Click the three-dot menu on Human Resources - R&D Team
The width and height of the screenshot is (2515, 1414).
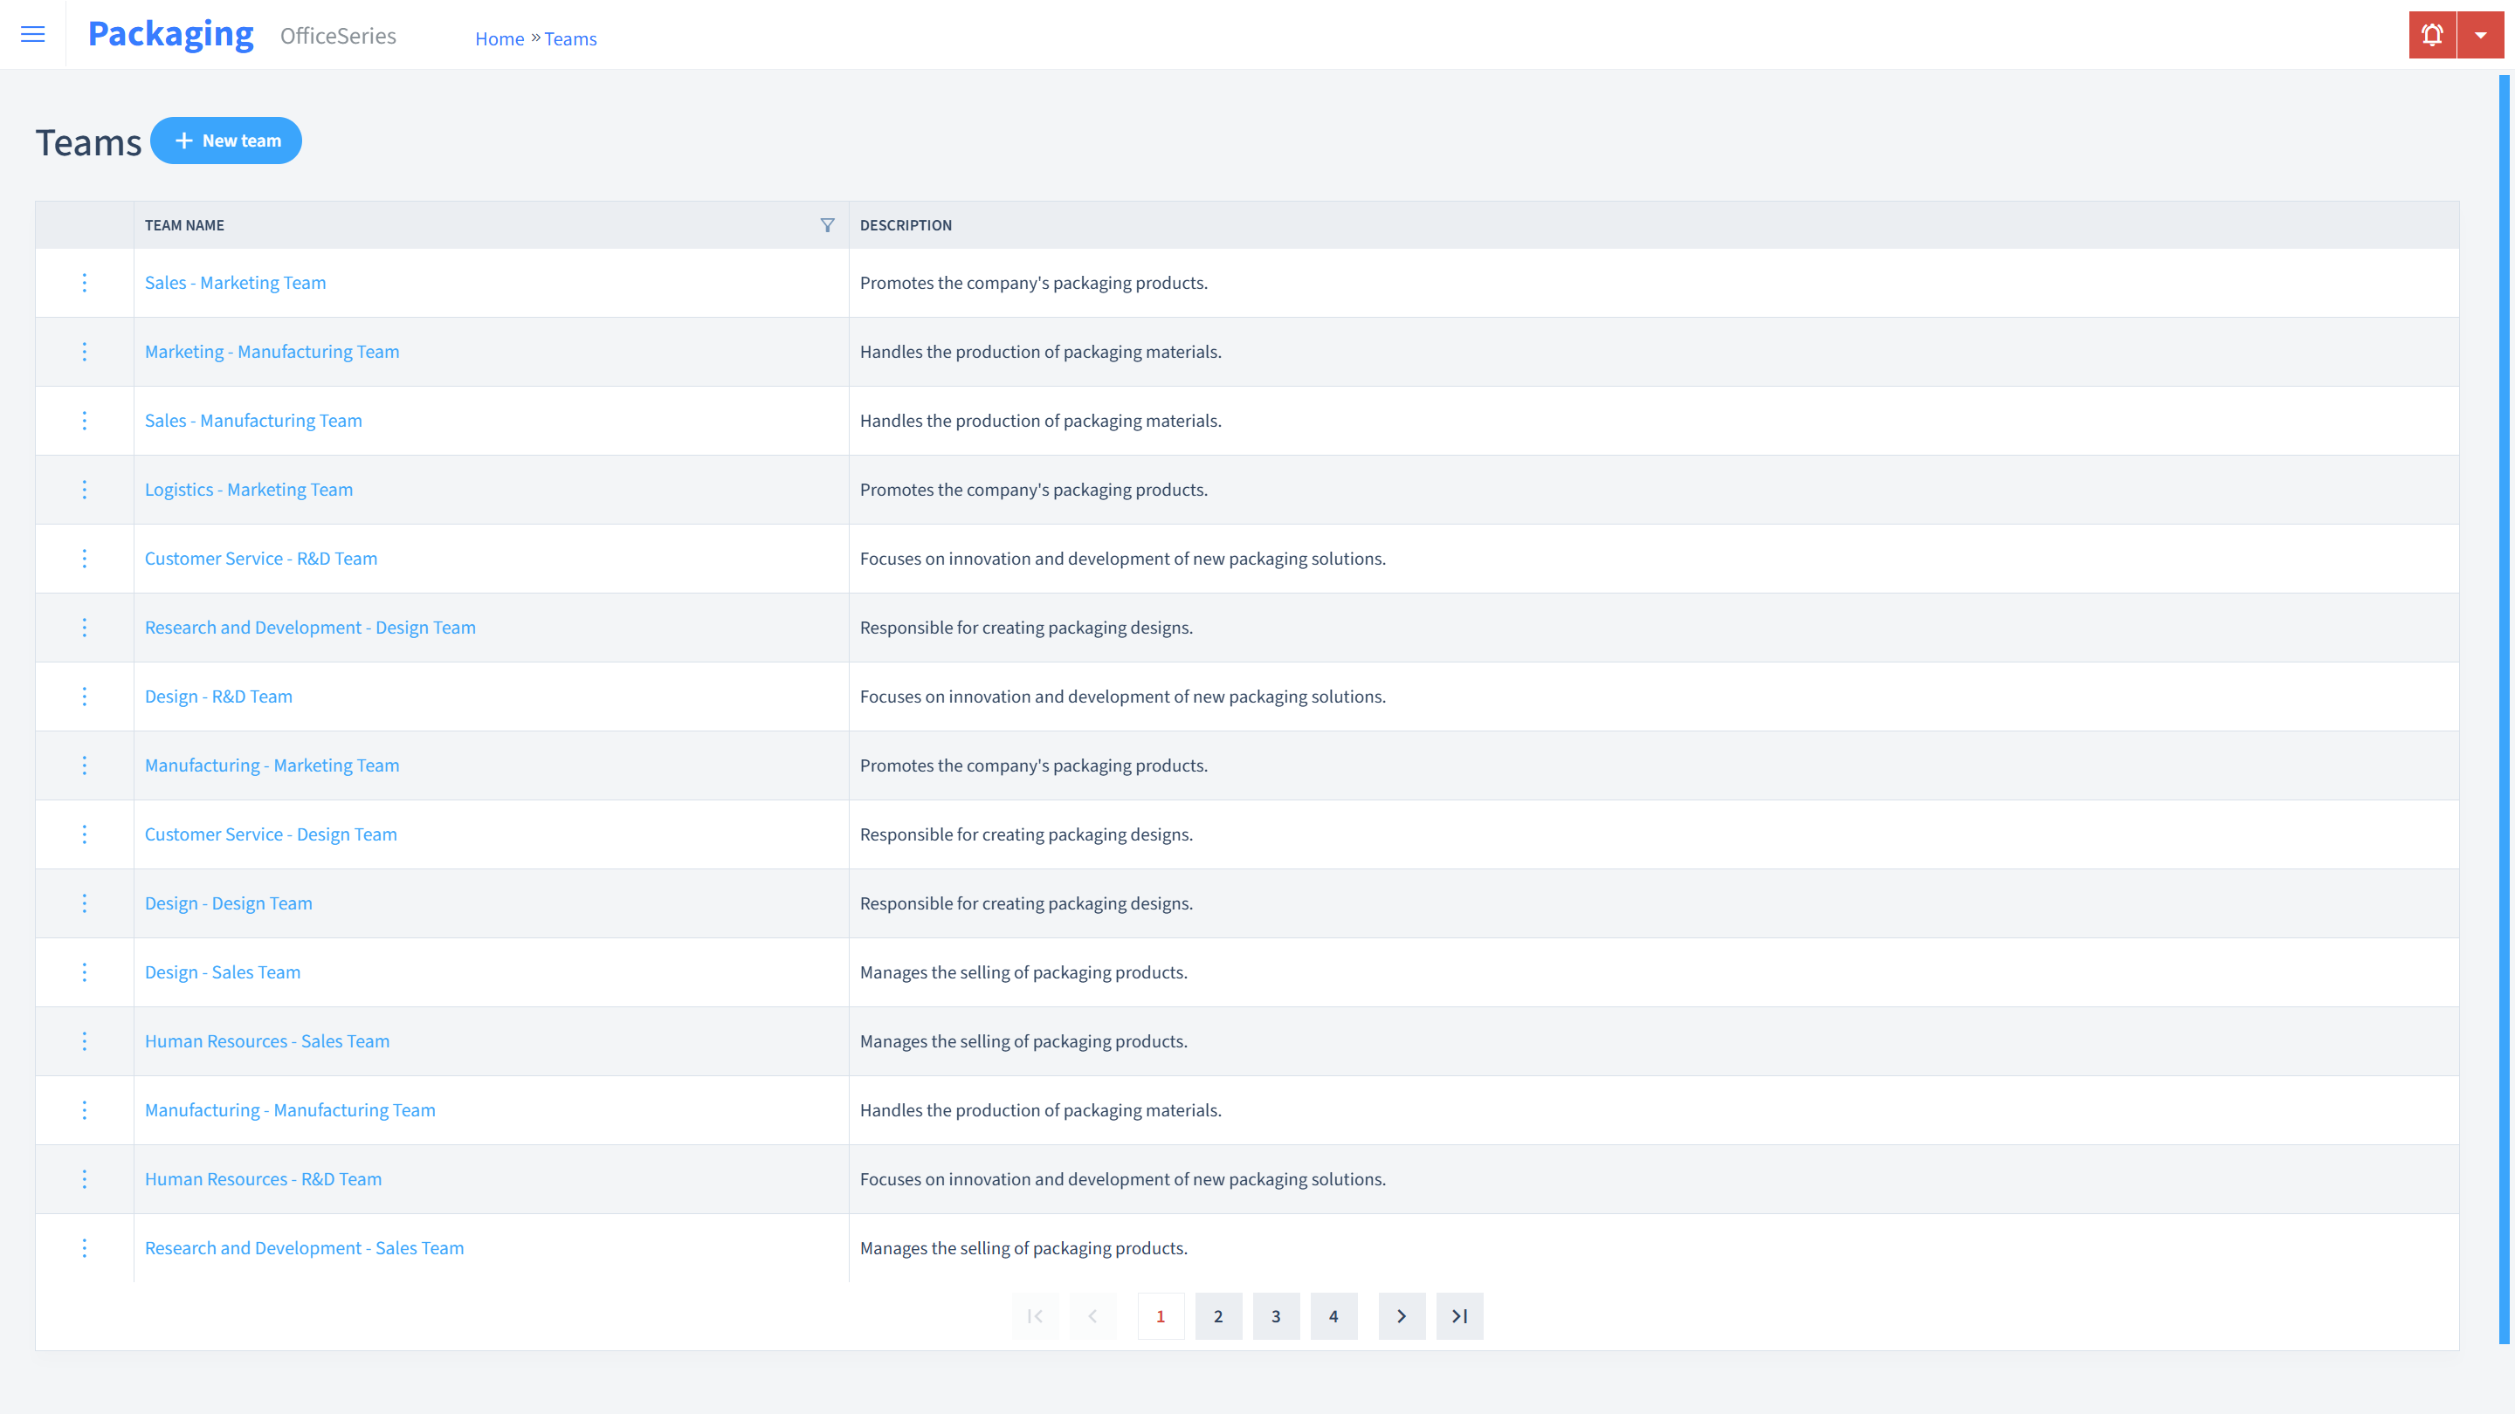point(85,1179)
